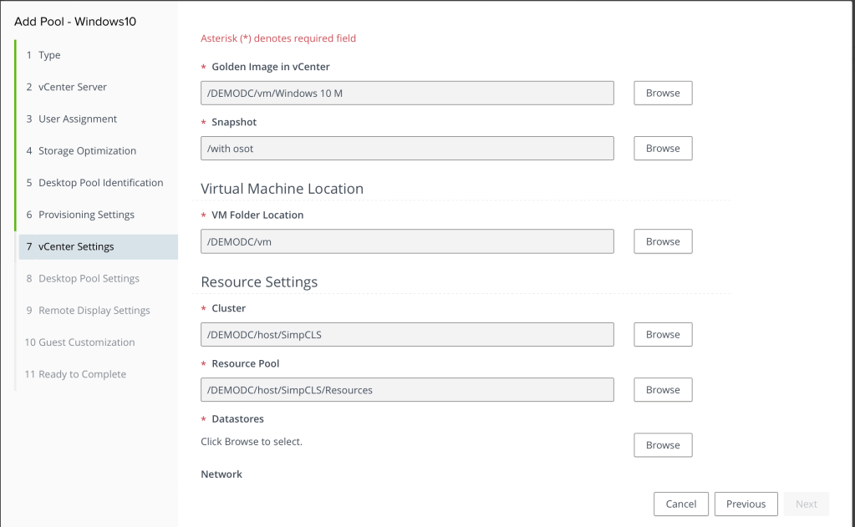Return to Provisioning Settings step
The width and height of the screenshot is (855, 527).
point(86,215)
